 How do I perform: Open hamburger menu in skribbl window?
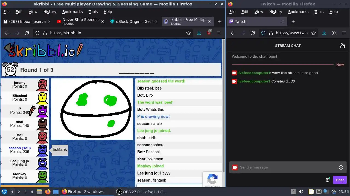(x=219, y=33)
